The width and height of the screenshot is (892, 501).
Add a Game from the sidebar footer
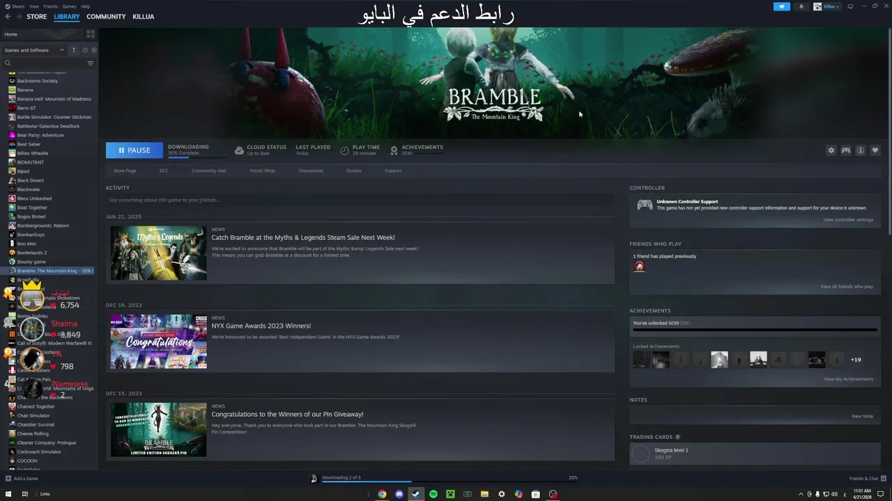[22, 479]
